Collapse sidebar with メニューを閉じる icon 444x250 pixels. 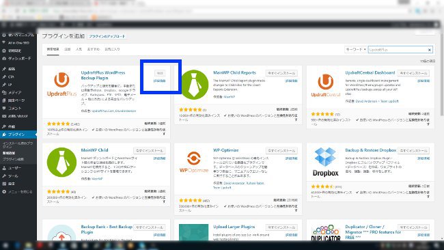(4, 192)
